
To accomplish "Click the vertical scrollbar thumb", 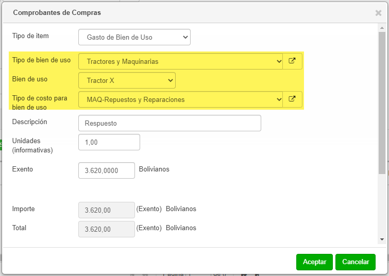I will [382, 103].
